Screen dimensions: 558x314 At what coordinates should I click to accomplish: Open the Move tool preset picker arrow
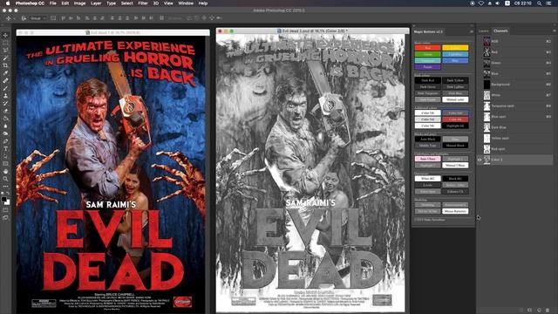(x=14, y=18)
